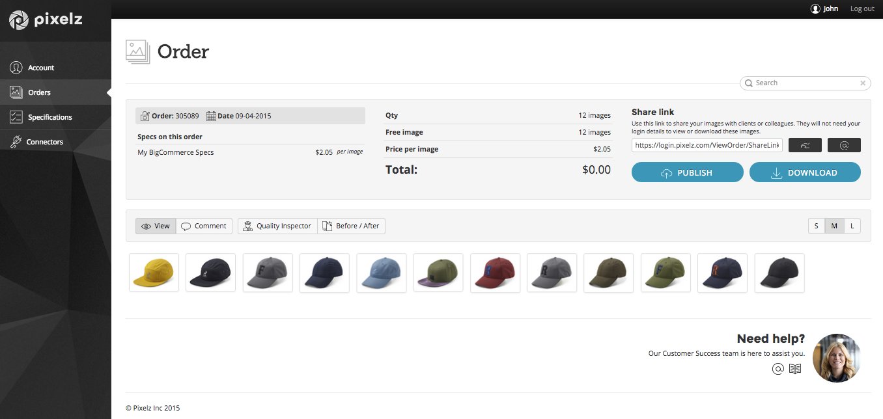The width and height of the screenshot is (883, 419).
Task: Click the email icon beside the share link
Action: coord(844,145)
